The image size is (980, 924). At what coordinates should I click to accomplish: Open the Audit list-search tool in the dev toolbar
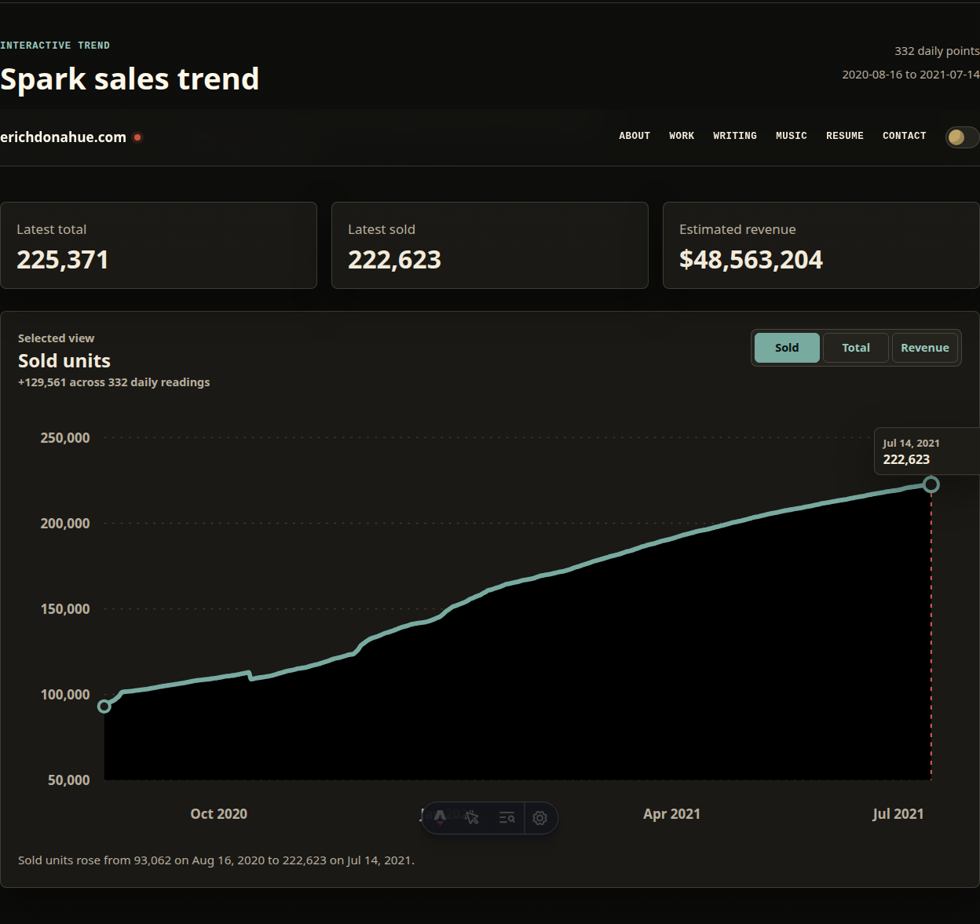[x=506, y=817]
